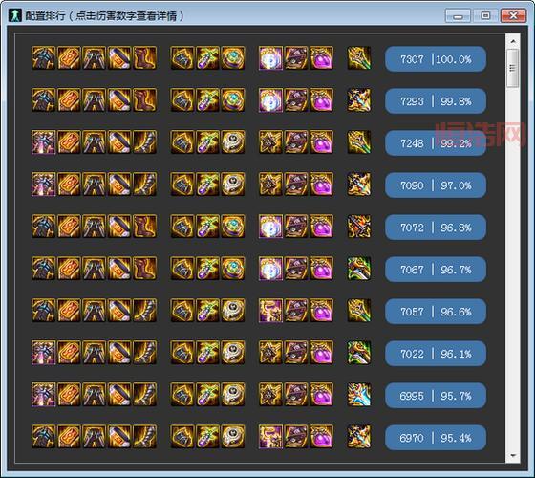This screenshot has width=535, height=478.
Task: Open the 6970 | 95.4% damage breakdown
Action: pyautogui.click(x=436, y=438)
